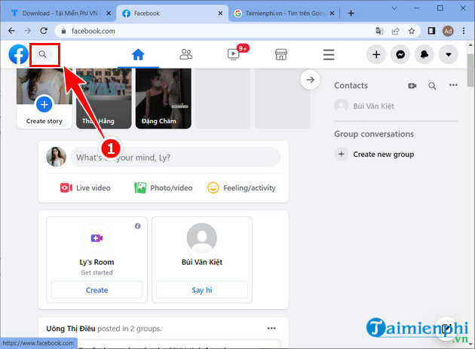Screen dimensions: 475x349
Task: Go forward in browser history
Action: click(28, 31)
